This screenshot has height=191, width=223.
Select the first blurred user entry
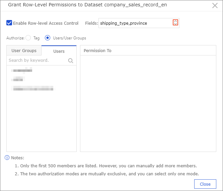coord(22,70)
